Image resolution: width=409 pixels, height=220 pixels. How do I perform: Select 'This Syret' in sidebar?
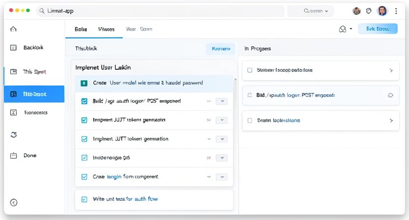[x=34, y=72]
